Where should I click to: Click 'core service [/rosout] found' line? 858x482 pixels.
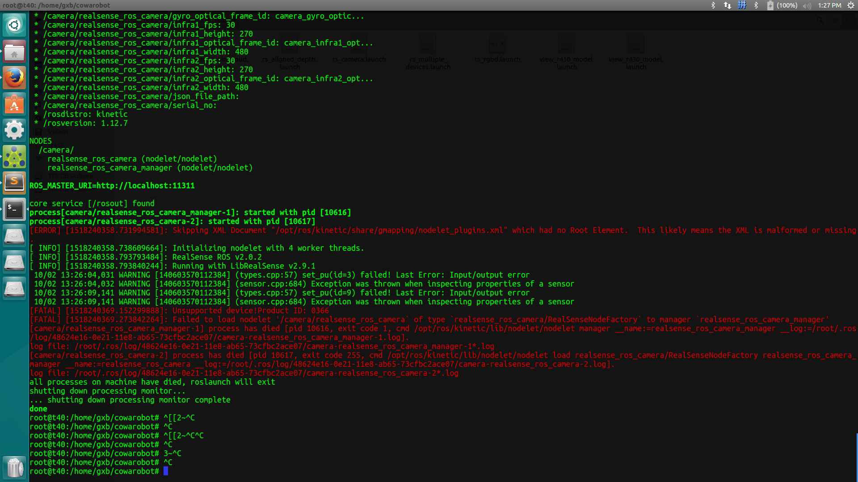pyautogui.click(x=92, y=204)
